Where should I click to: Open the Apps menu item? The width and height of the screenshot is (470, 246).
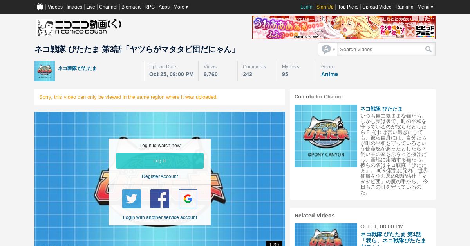164,7
